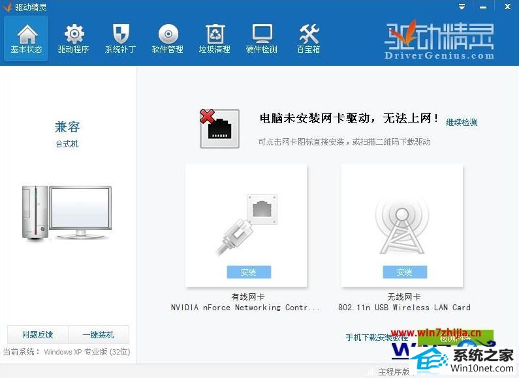Click NVIDIA nForce Networking Contr... text
Image resolution: width=519 pixels, height=378 pixels.
tap(245, 308)
